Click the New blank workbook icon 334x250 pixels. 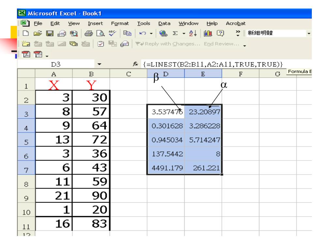(26, 34)
